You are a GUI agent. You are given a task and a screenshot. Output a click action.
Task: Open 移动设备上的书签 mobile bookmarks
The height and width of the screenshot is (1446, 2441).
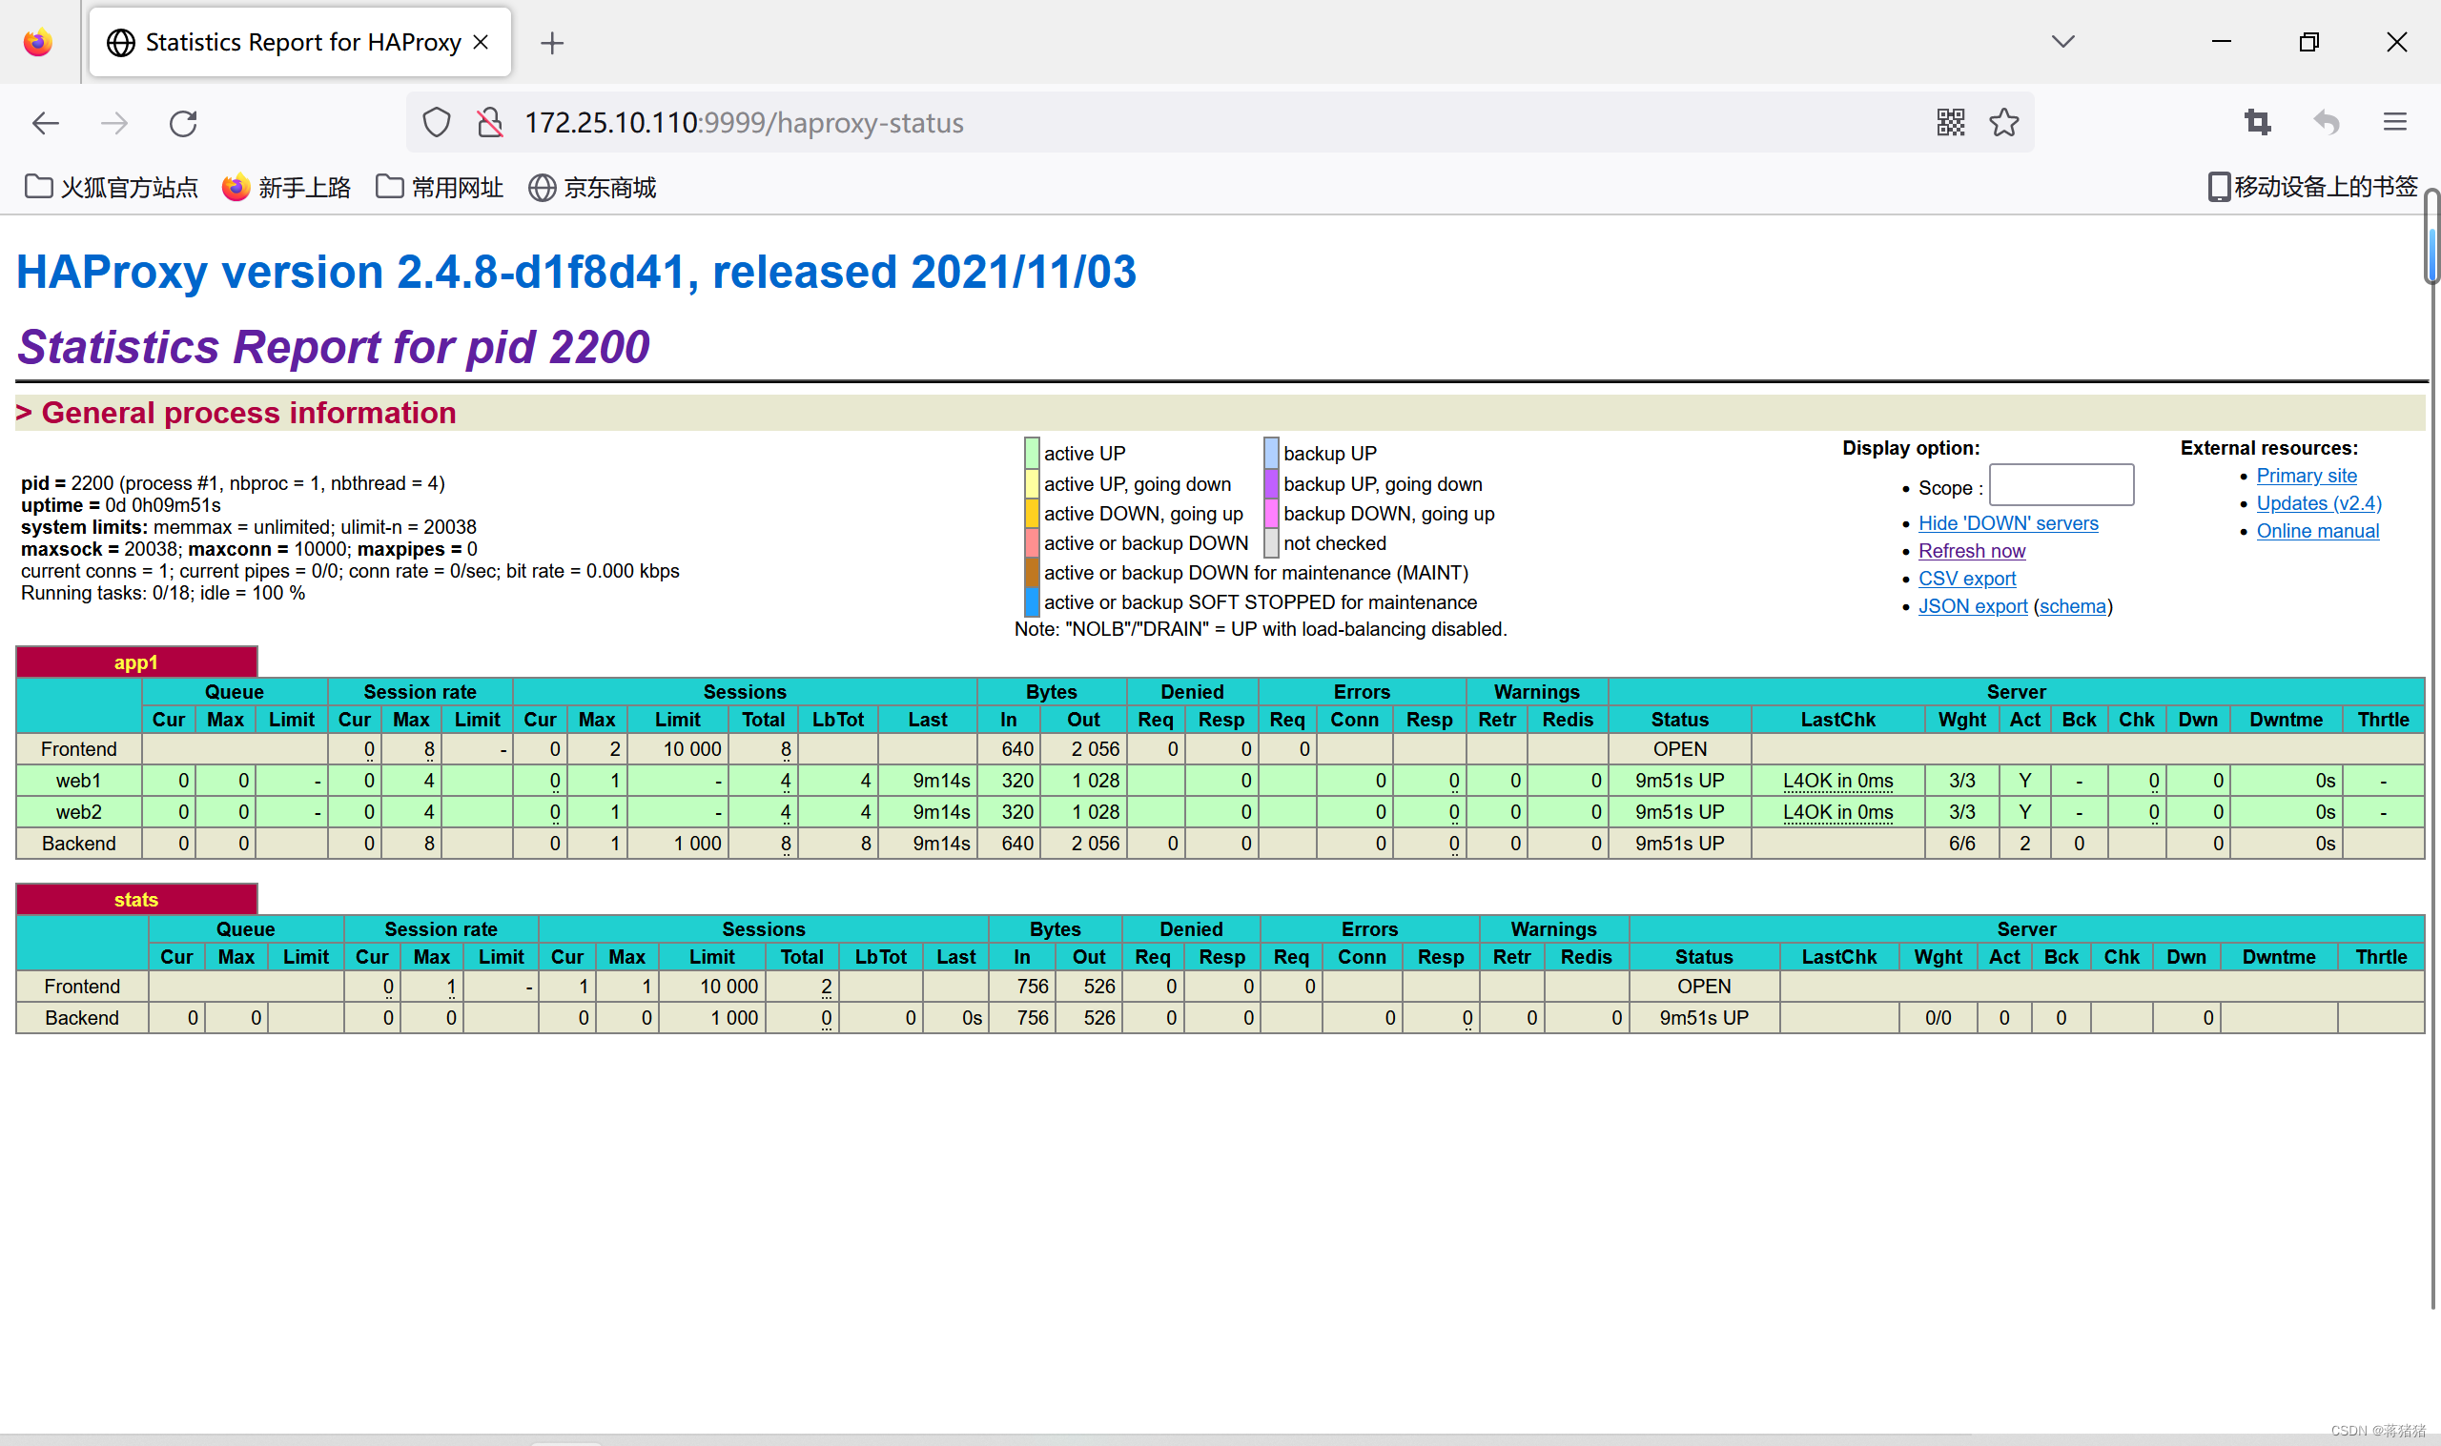click(2311, 187)
